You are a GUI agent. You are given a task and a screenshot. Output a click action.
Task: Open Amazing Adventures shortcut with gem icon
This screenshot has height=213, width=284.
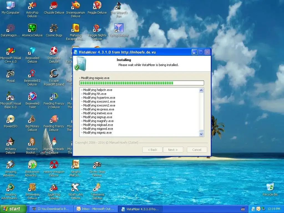(11, 168)
